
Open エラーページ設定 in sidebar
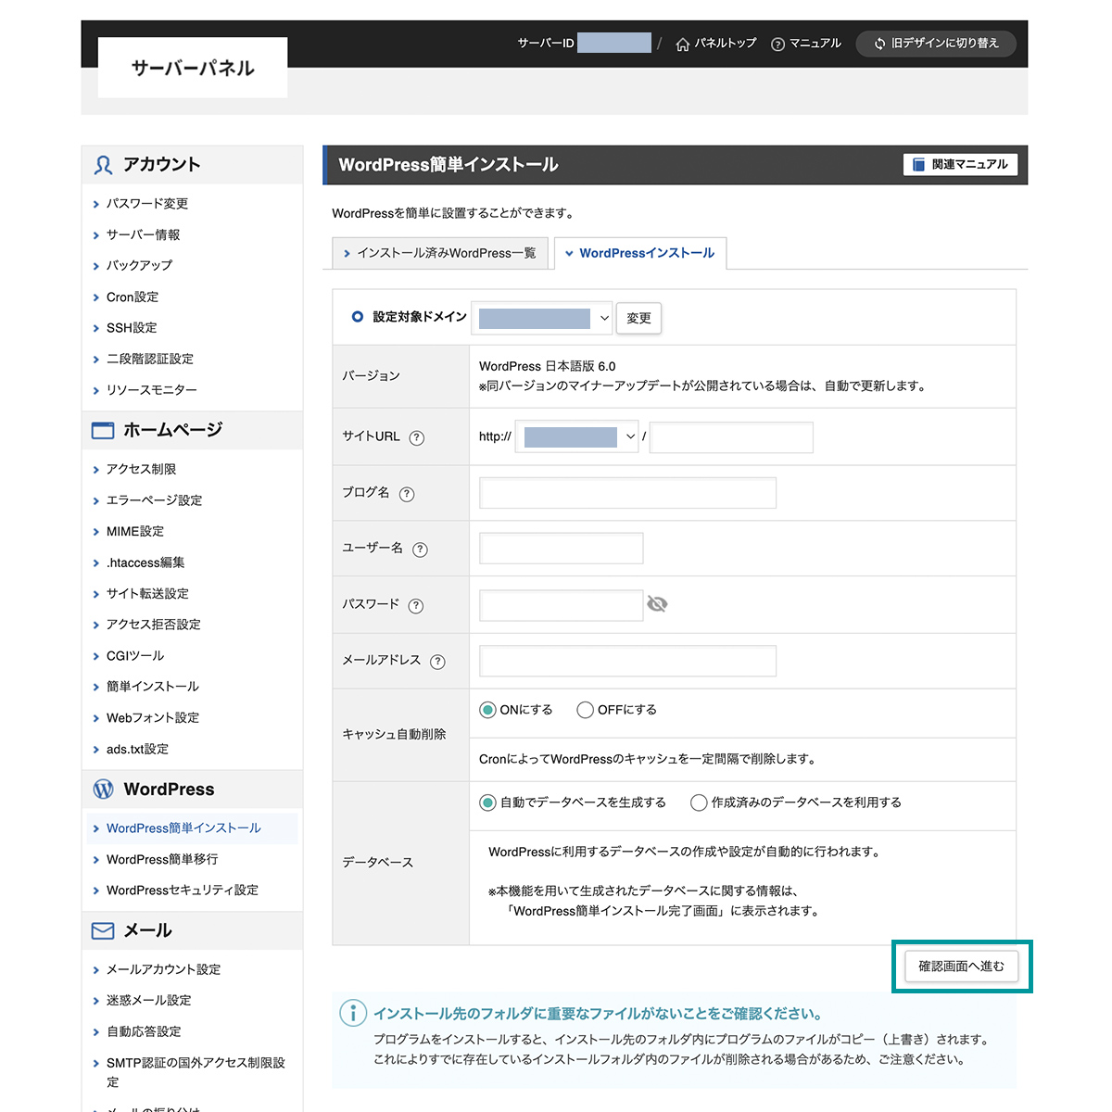[x=154, y=500]
